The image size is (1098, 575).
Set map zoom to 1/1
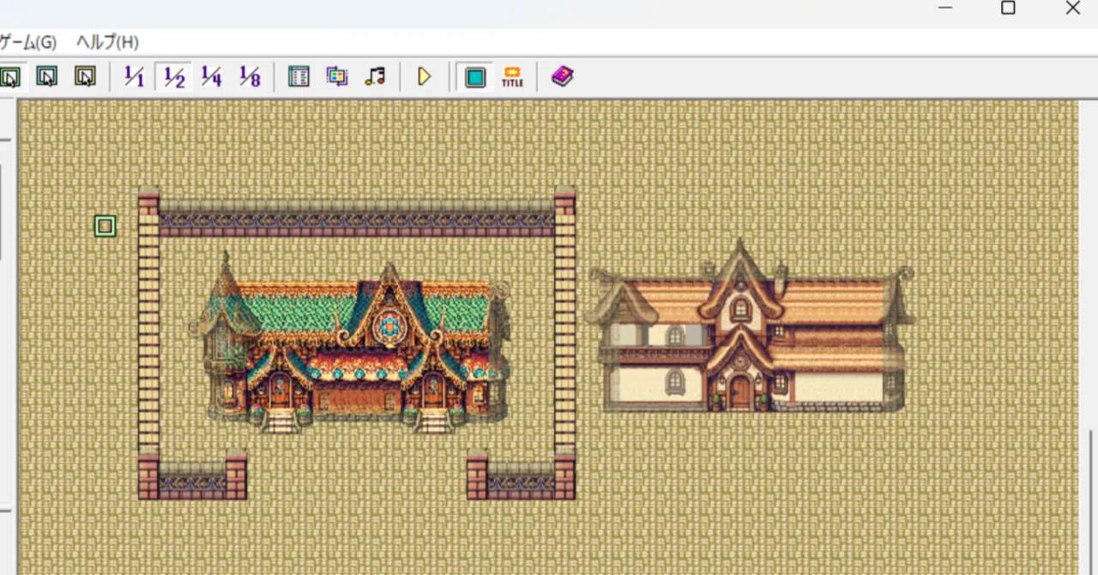(135, 77)
